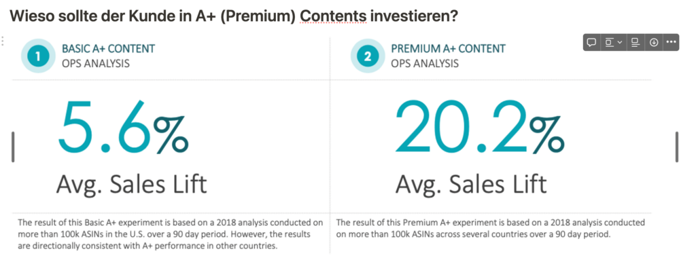Click the circled number 2 badge
Screen dimensions: 696x266
(x=368, y=56)
